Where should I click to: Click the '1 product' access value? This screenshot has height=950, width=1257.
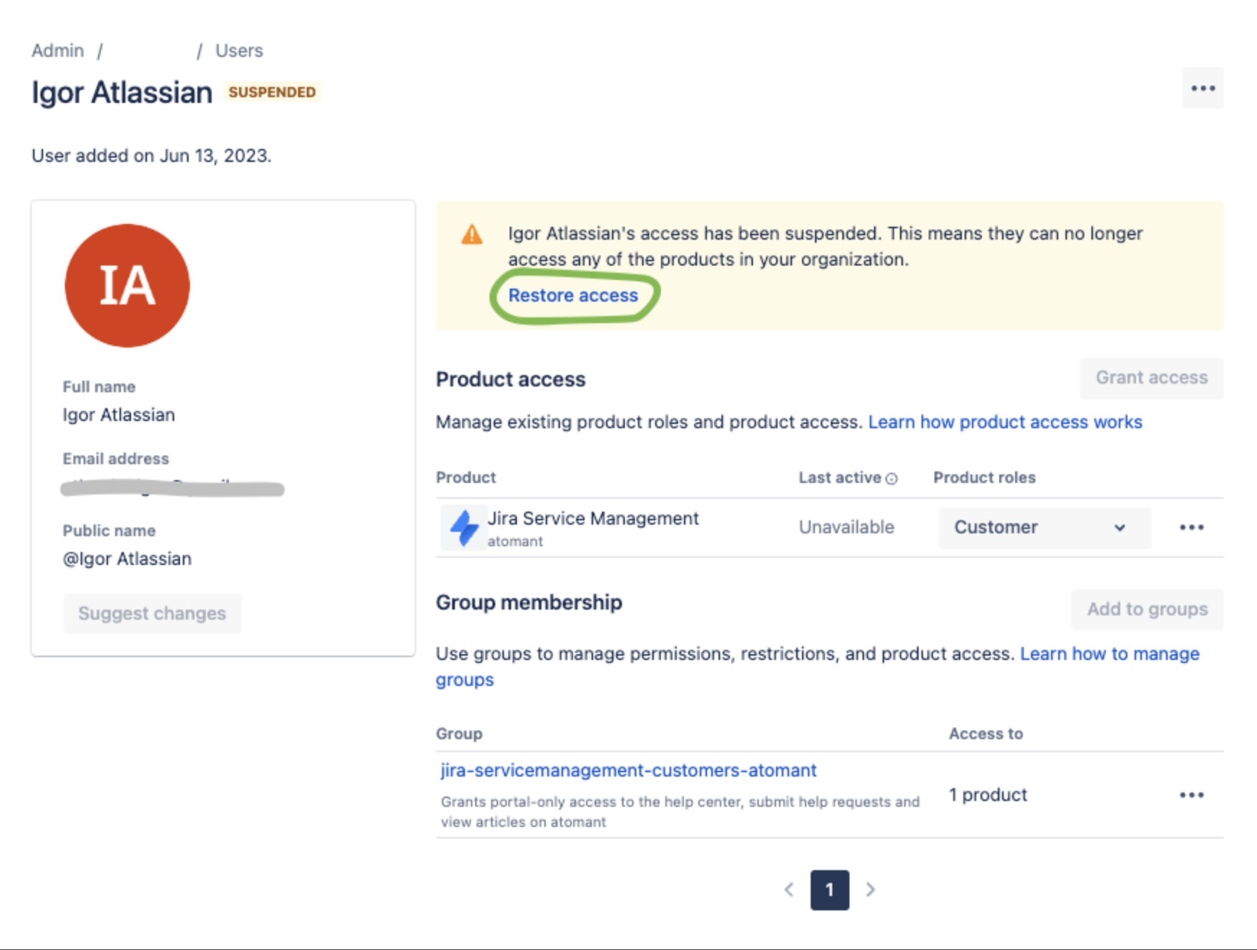point(988,795)
